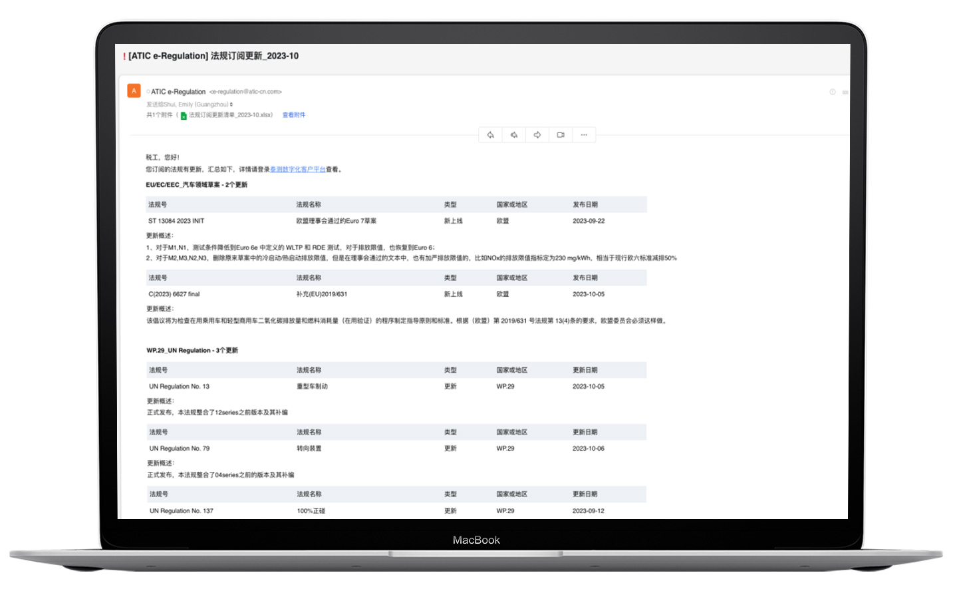Click regulation number 'ST 13084 2023 INIT'
The height and width of the screenshot is (591, 957).
click(x=176, y=221)
